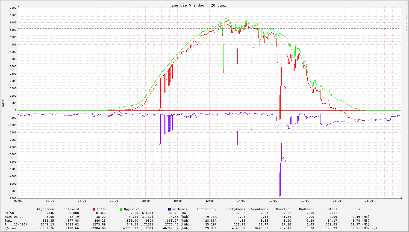Click the 06:00 time axis label
The height and width of the screenshot is (232, 409).
pyautogui.click(x=114, y=201)
